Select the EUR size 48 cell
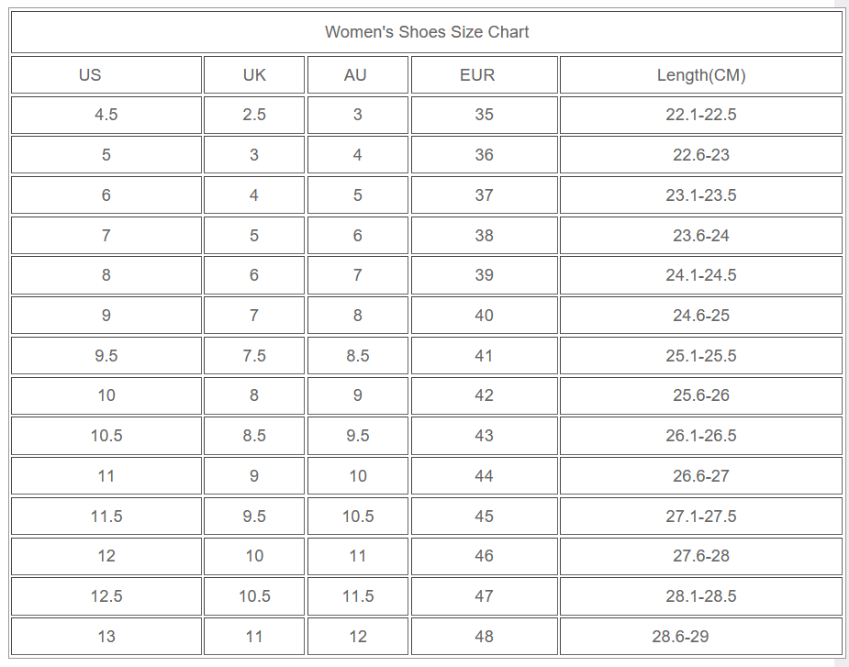The image size is (849, 667). pyautogui.click(x=484, y=637)
